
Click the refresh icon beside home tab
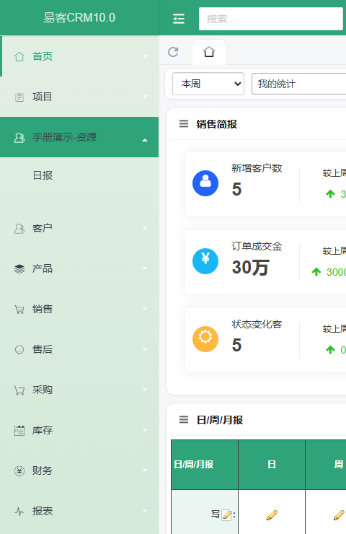pyautogui.click(x=173, y=52)
